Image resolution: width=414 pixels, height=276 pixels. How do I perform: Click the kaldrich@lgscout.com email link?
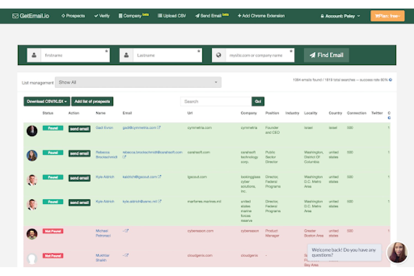(x=140, y=177)
